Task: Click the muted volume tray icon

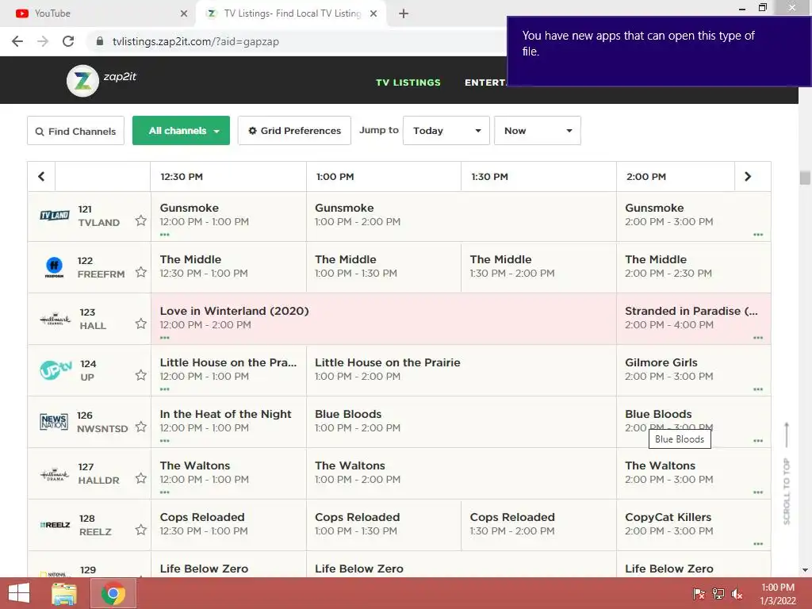Action: 737,593
